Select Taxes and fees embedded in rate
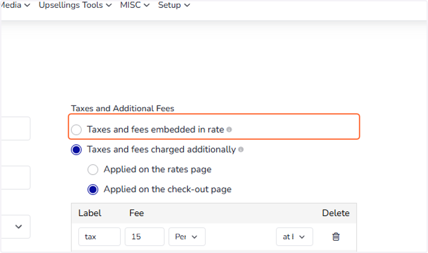 coord(76,130)
